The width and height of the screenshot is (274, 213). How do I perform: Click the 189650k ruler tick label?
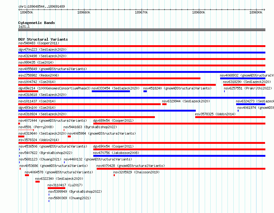click(x=26, y=12)
